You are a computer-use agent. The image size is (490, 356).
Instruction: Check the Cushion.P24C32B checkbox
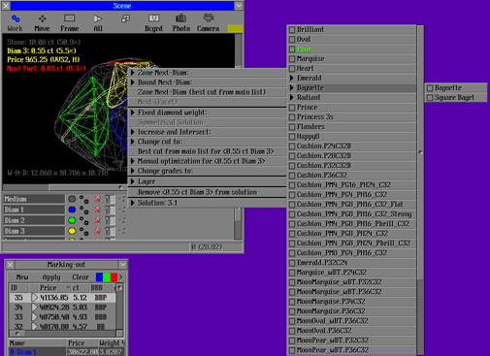pyautogui.click(x=292, y=146)
